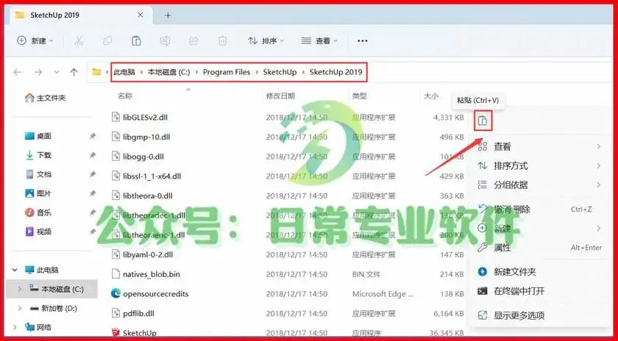Click the Rename icon in toolbar
This screenshot has width=618, height=341.
(165, 40)
